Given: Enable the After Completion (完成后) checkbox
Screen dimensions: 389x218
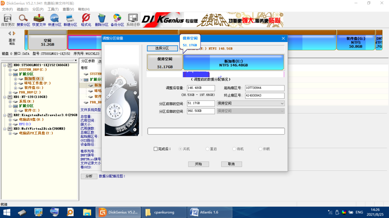Looking at the screenshot, I should pyautogui.click(x=156, y=149).
